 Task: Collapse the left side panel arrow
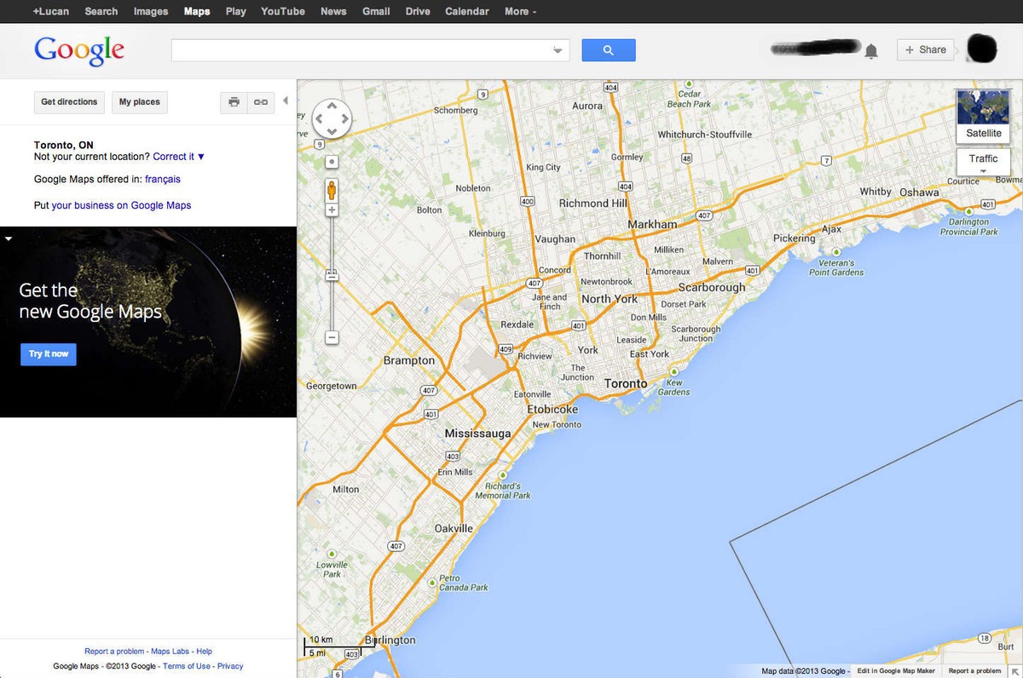(286, 101)
